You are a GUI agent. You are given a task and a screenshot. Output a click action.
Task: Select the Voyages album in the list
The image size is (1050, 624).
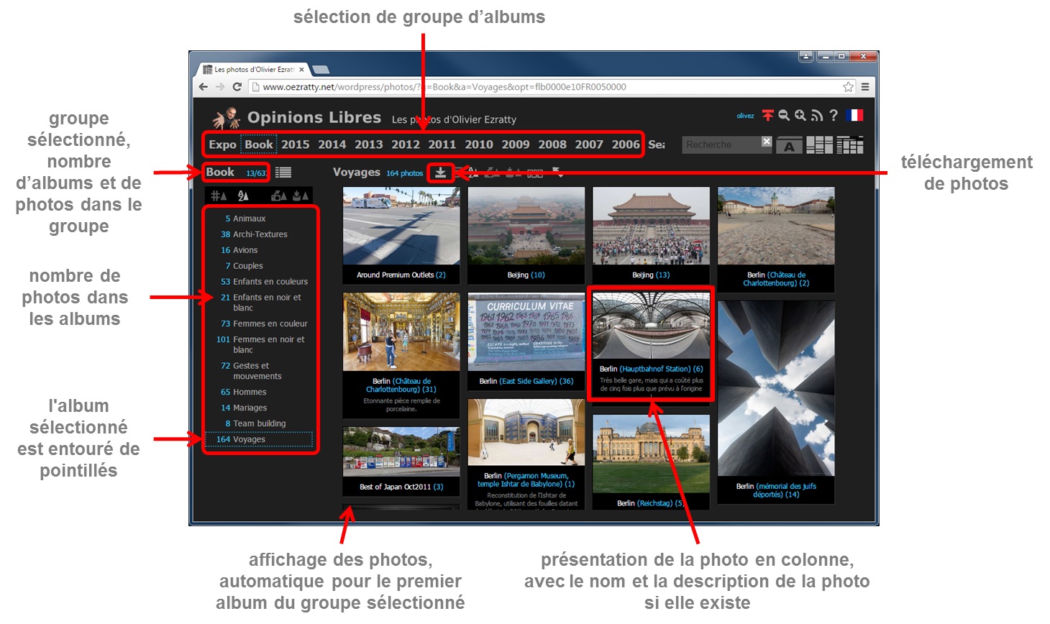pos(259,439)
